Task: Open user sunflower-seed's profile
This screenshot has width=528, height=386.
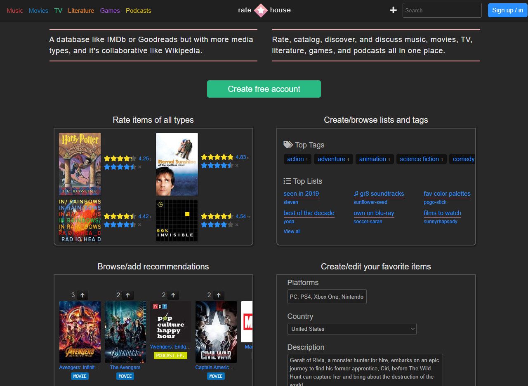Action: click(x=370, y=202)
